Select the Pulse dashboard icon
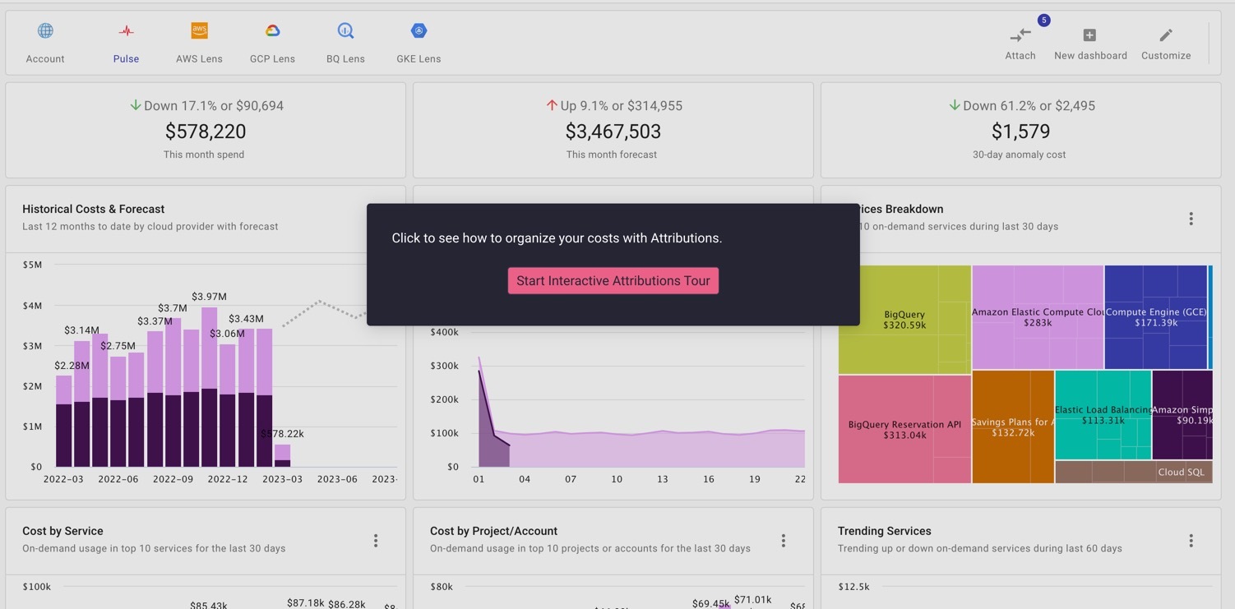 coord(126,31)
